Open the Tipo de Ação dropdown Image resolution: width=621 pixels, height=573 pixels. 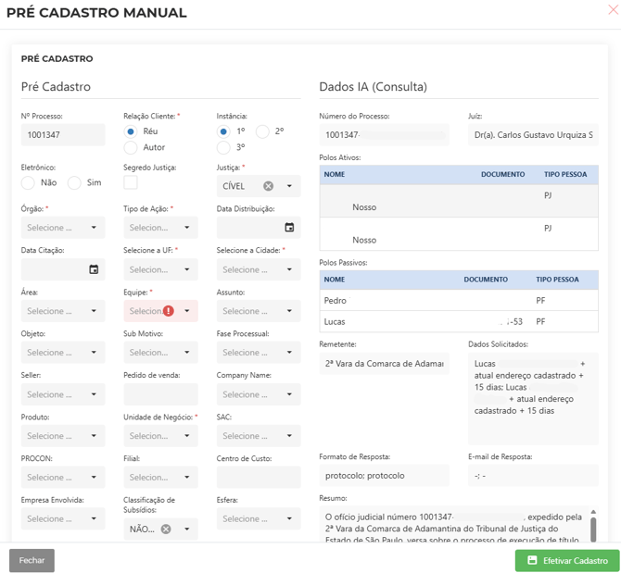click(x=160, y=228)
